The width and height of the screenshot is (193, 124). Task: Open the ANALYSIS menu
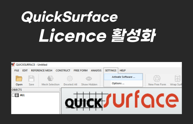click(x=96, y=71)
